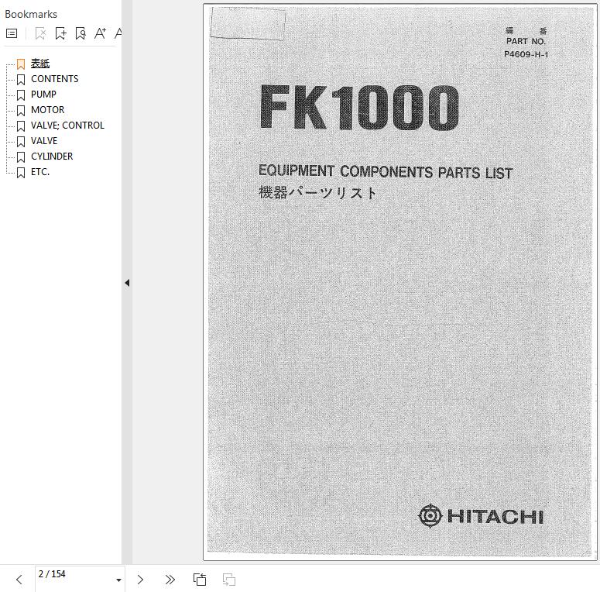Click the bookmark icon beside PUMP
600x592 pixels.
tap(21, 95)
